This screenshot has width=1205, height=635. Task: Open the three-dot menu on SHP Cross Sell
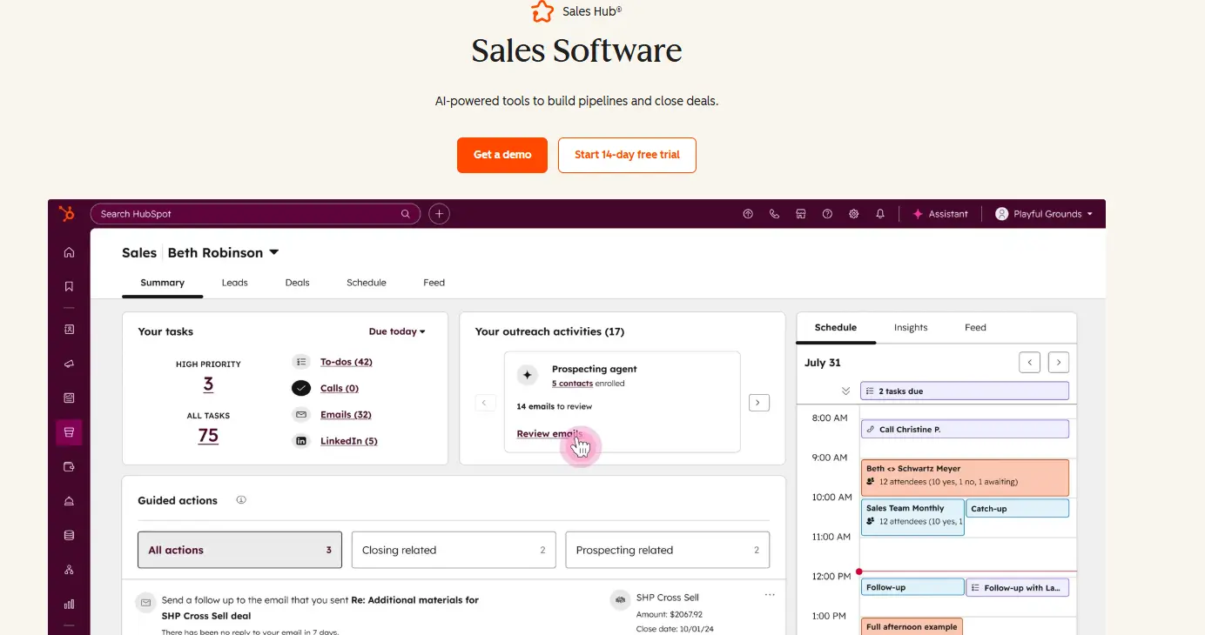(x=770, y=595)
